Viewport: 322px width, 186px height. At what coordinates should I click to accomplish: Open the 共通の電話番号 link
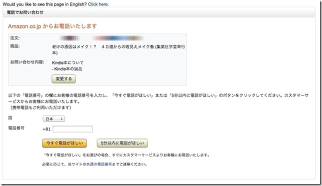[x=99, y=164]
